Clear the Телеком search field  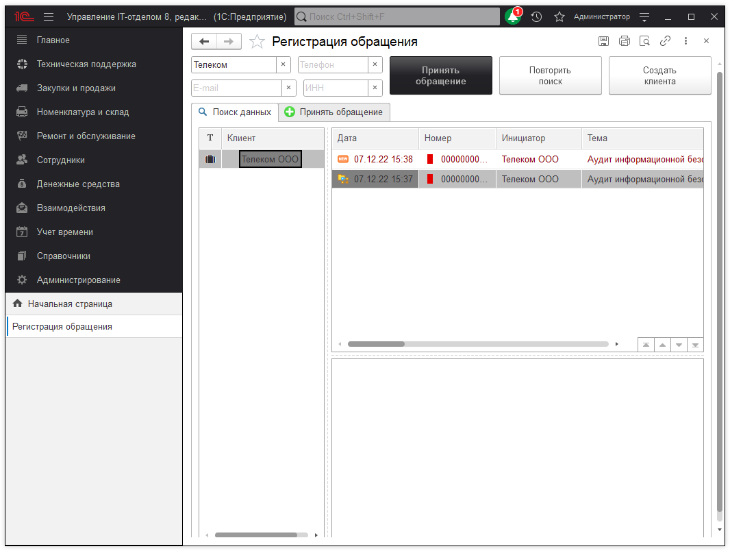coord(283,64)
